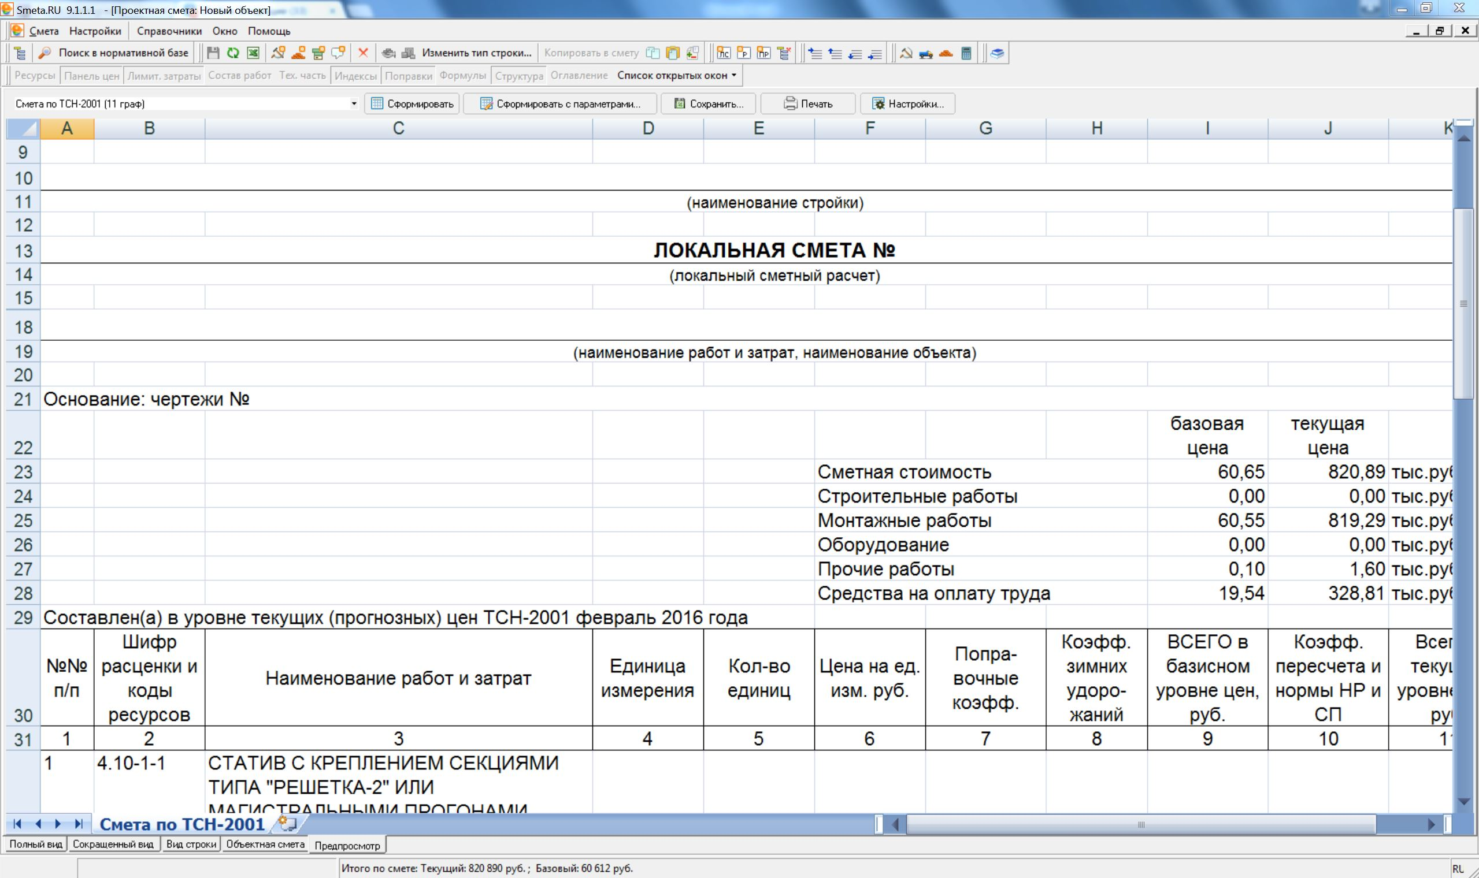Click the tree with red X icon
The image size is (1479, 878).
tap(784, 53)
